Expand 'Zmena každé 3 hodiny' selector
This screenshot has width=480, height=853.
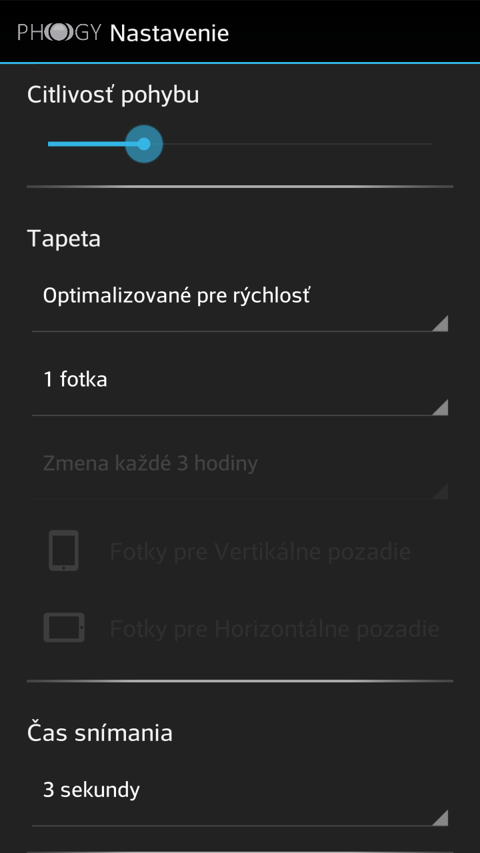[240, 472]
